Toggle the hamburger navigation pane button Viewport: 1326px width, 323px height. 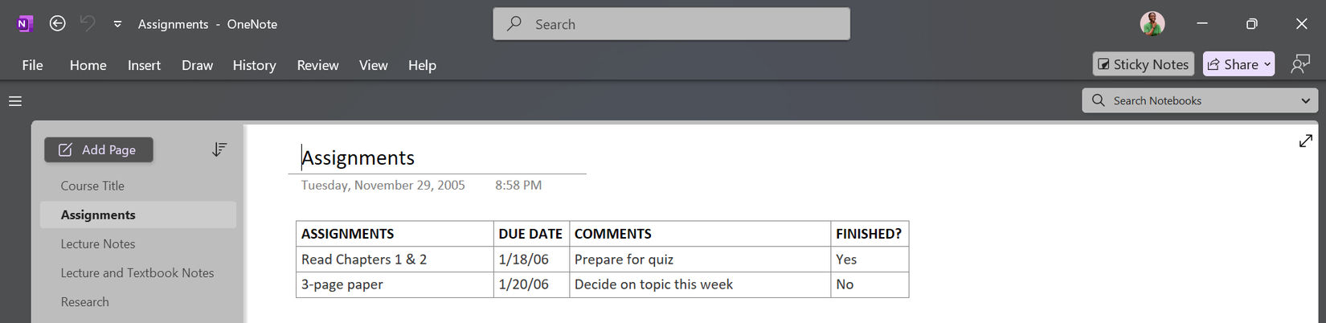[15, 101]
